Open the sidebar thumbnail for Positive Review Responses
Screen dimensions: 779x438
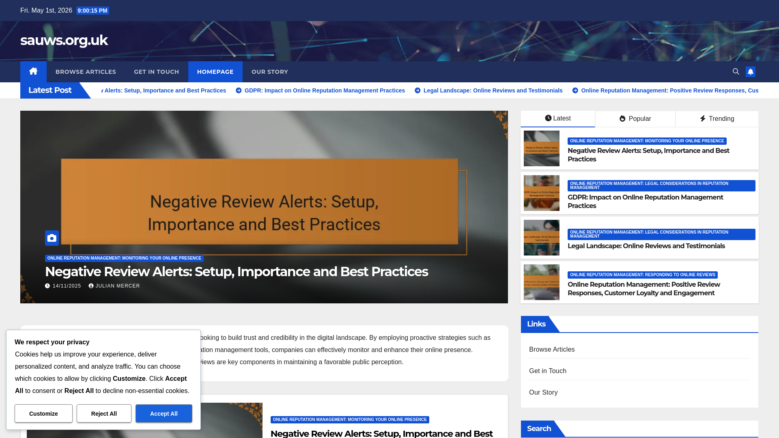coord(542,282)
